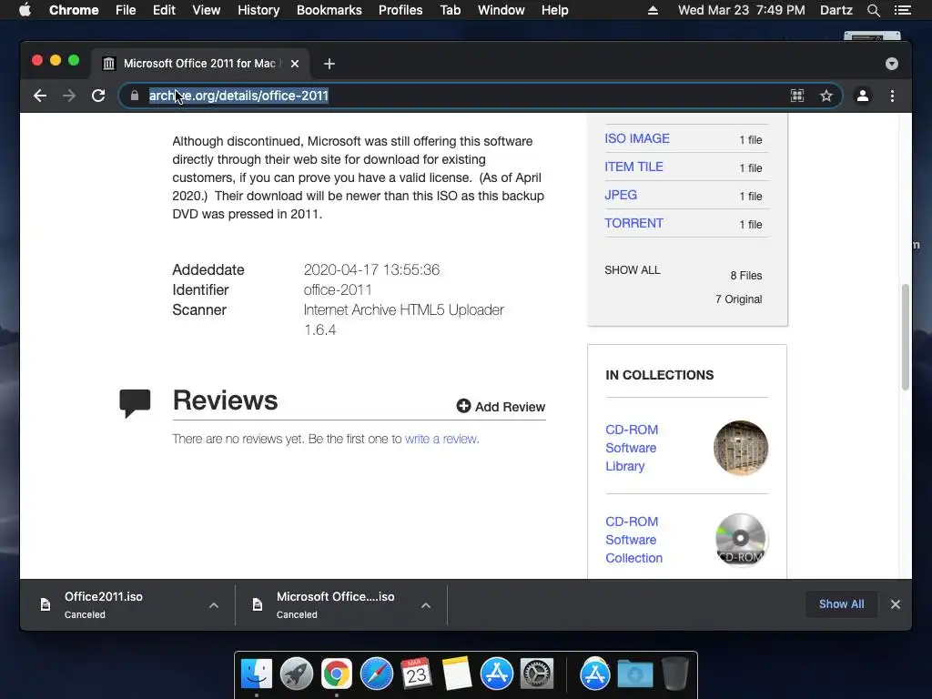Open the CD-ROM Software Library collection
This screenshot has height=699, width=932.
point(632,448)
